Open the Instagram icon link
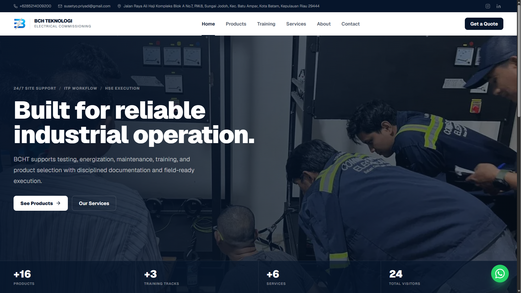Image resolution: width=521 pixels, height=293 pixels. pos(488,6)
